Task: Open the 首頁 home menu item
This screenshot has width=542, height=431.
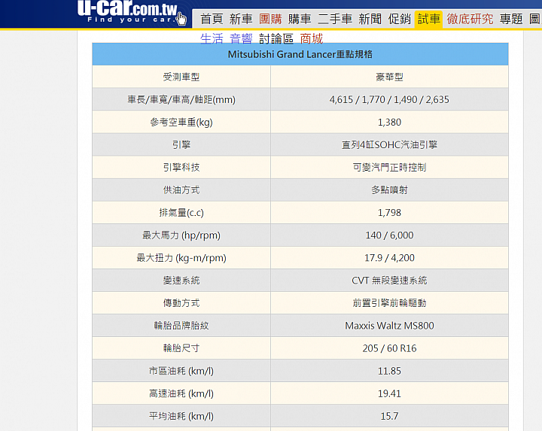Action: pos(212,19)
